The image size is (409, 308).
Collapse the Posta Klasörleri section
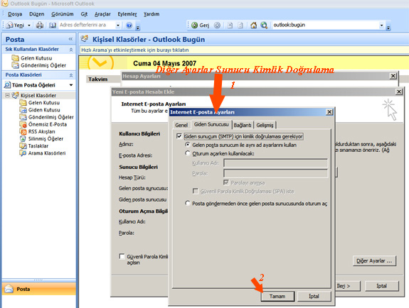(x=71, y=75)
